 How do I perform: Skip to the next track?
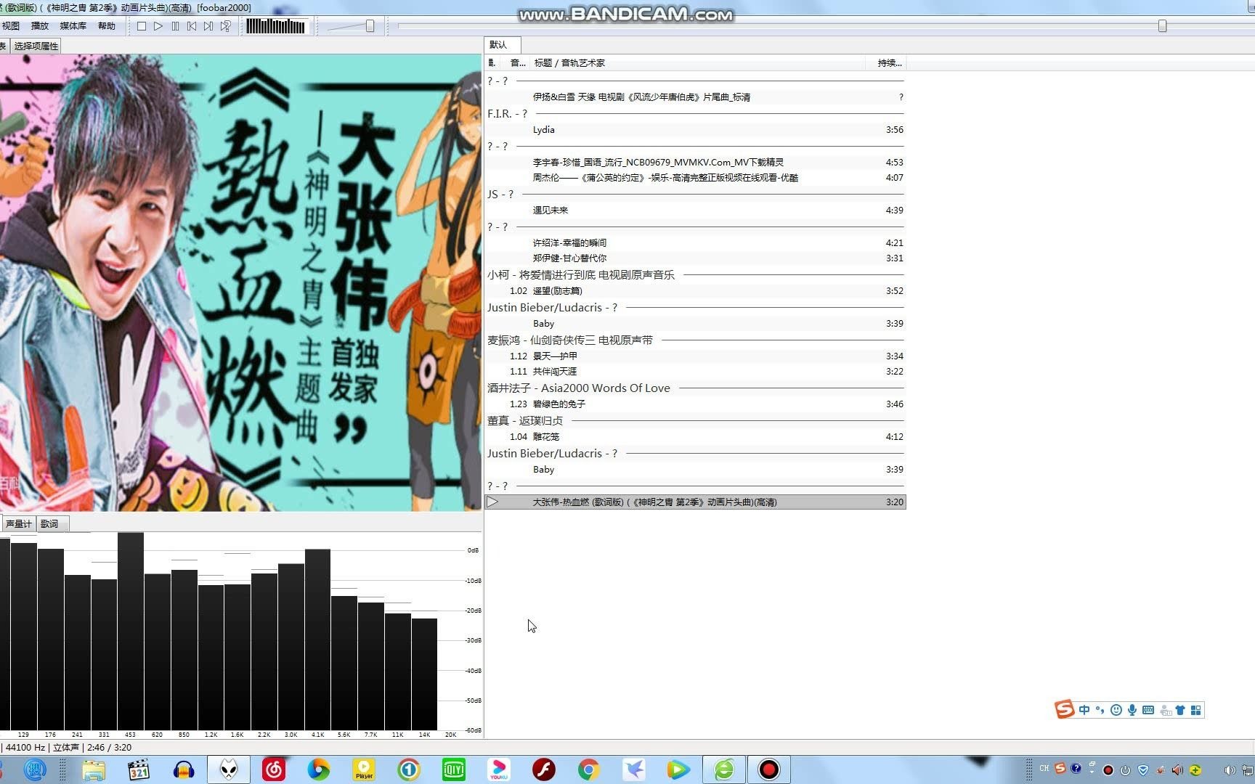(x=208, y=26)
